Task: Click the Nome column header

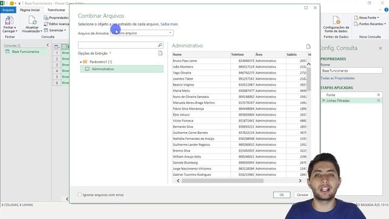Action: click(201, 54)
